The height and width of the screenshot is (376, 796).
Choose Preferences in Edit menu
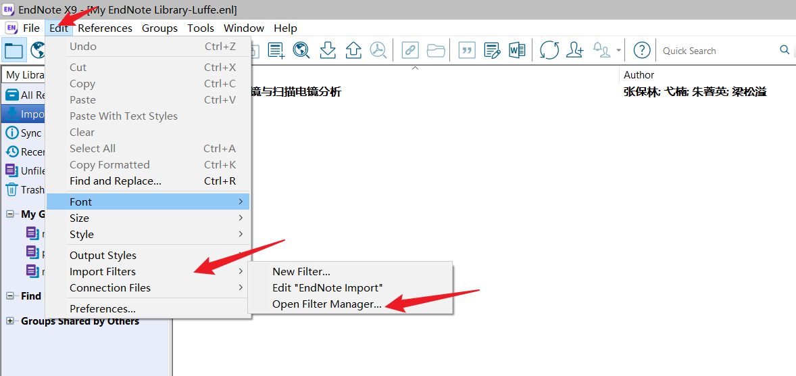click(x=148, y=308)
